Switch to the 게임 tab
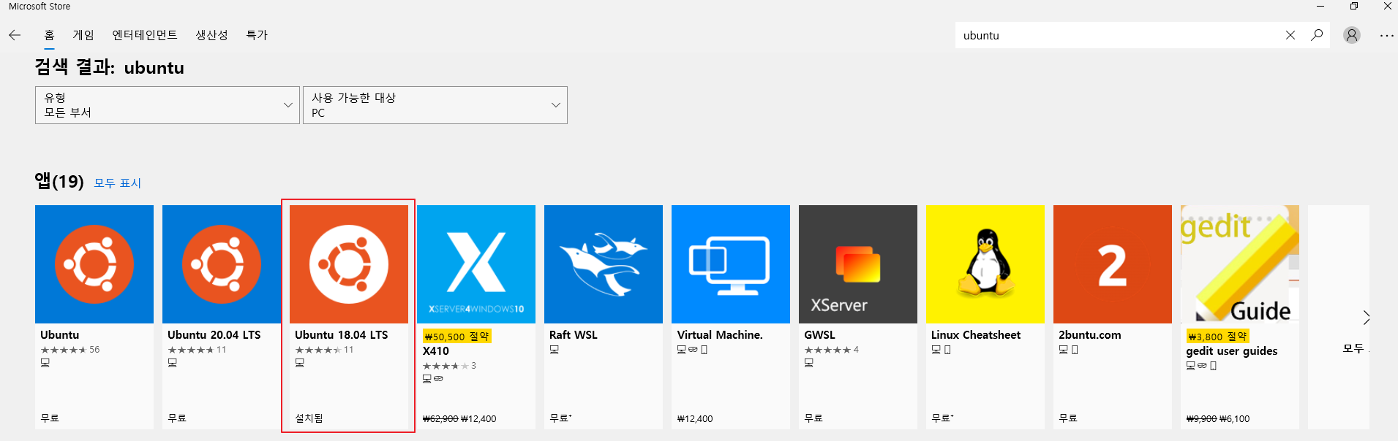 tap(83, 35)
